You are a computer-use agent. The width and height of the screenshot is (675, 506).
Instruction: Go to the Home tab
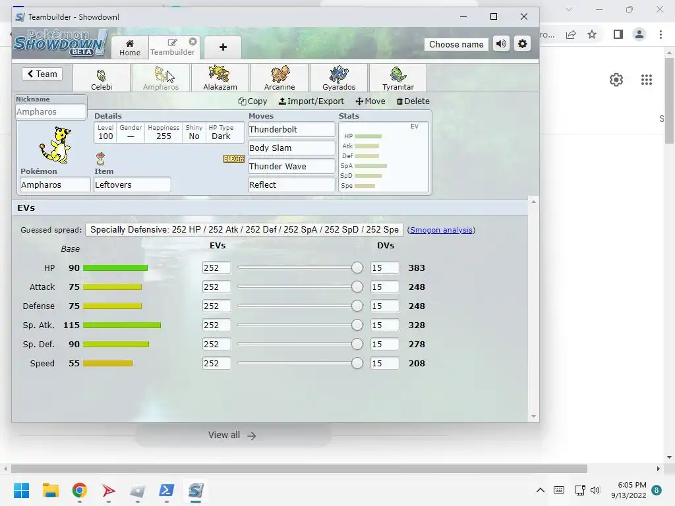tap(130, 47)
